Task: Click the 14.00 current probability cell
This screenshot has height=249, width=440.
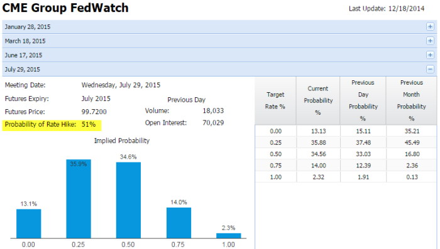Action: pos(318,166)
